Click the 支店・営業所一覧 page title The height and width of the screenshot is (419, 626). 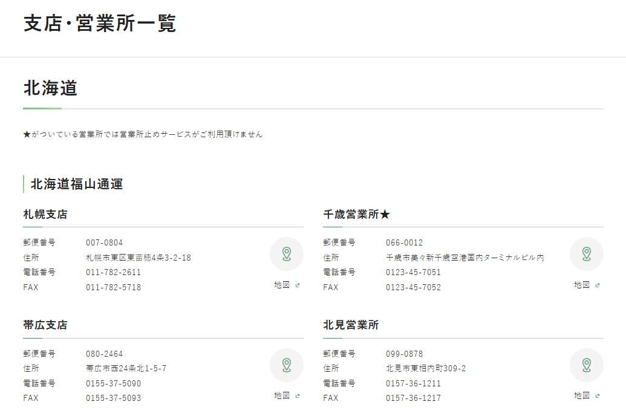100,23
